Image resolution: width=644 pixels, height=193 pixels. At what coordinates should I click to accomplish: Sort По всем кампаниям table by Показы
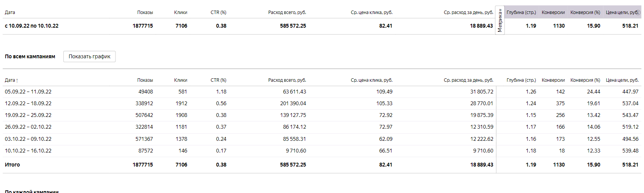click(x=145, y=80)
